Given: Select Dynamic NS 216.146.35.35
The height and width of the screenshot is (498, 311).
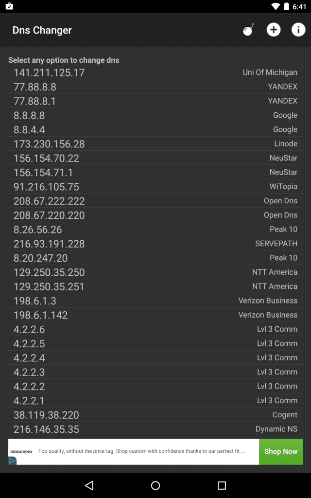Looking at the screenshot, I should click(x=155, y=429).
